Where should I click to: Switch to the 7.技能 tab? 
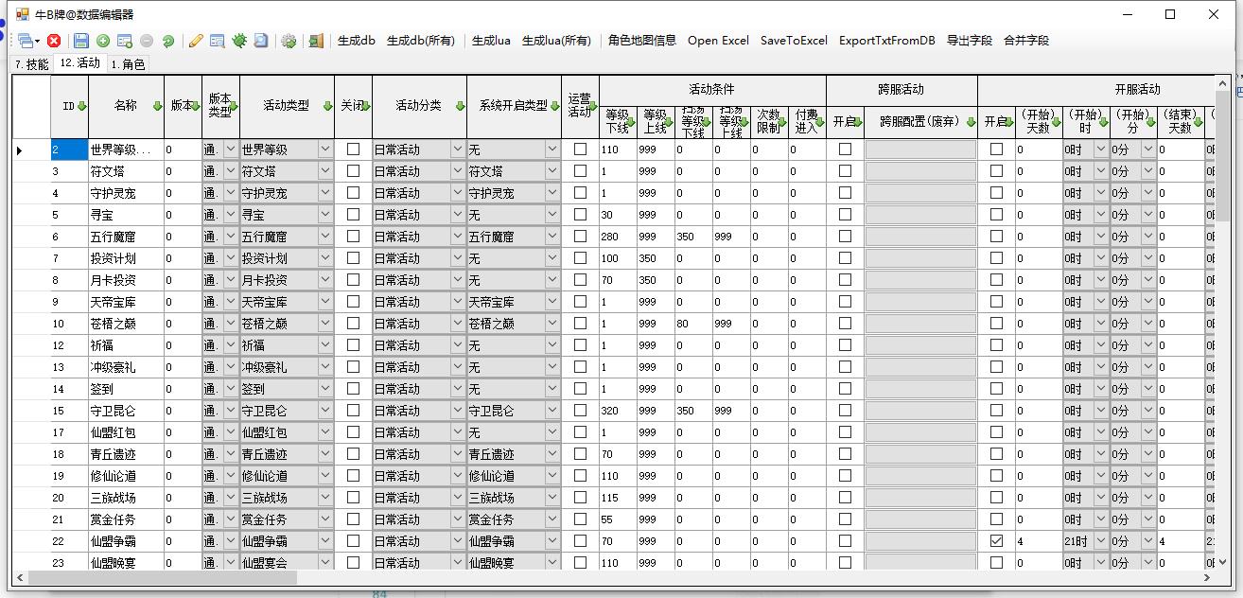pos(30,64)
